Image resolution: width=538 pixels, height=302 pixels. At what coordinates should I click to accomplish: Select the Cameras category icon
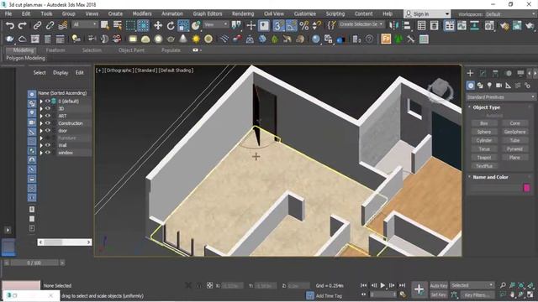[x=498, y=86]
